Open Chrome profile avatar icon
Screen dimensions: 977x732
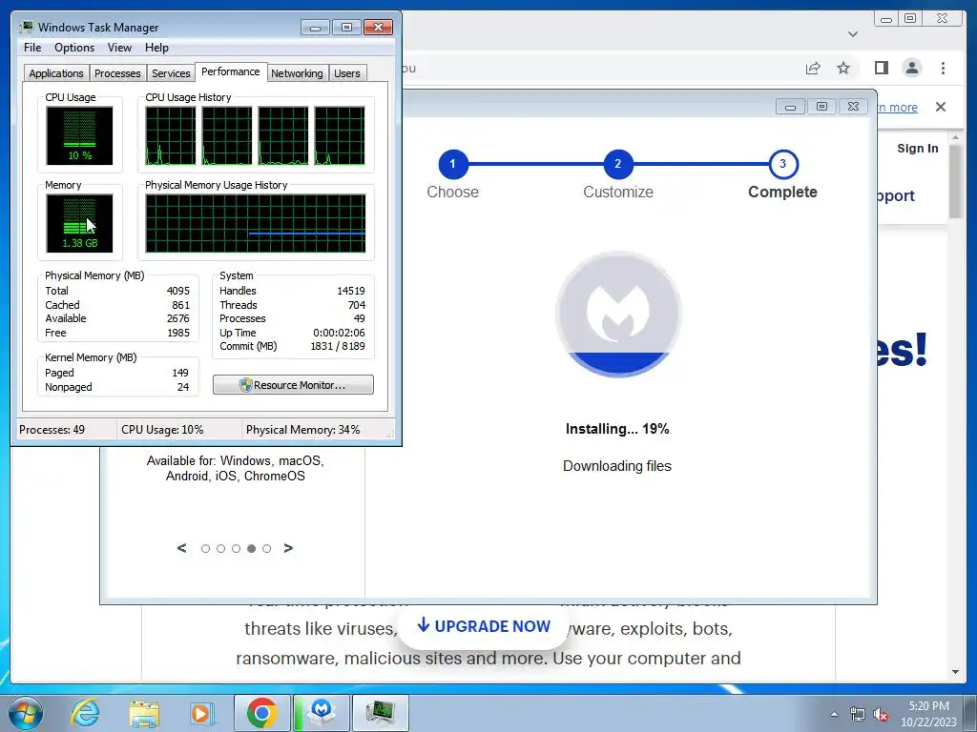point(911,68)
